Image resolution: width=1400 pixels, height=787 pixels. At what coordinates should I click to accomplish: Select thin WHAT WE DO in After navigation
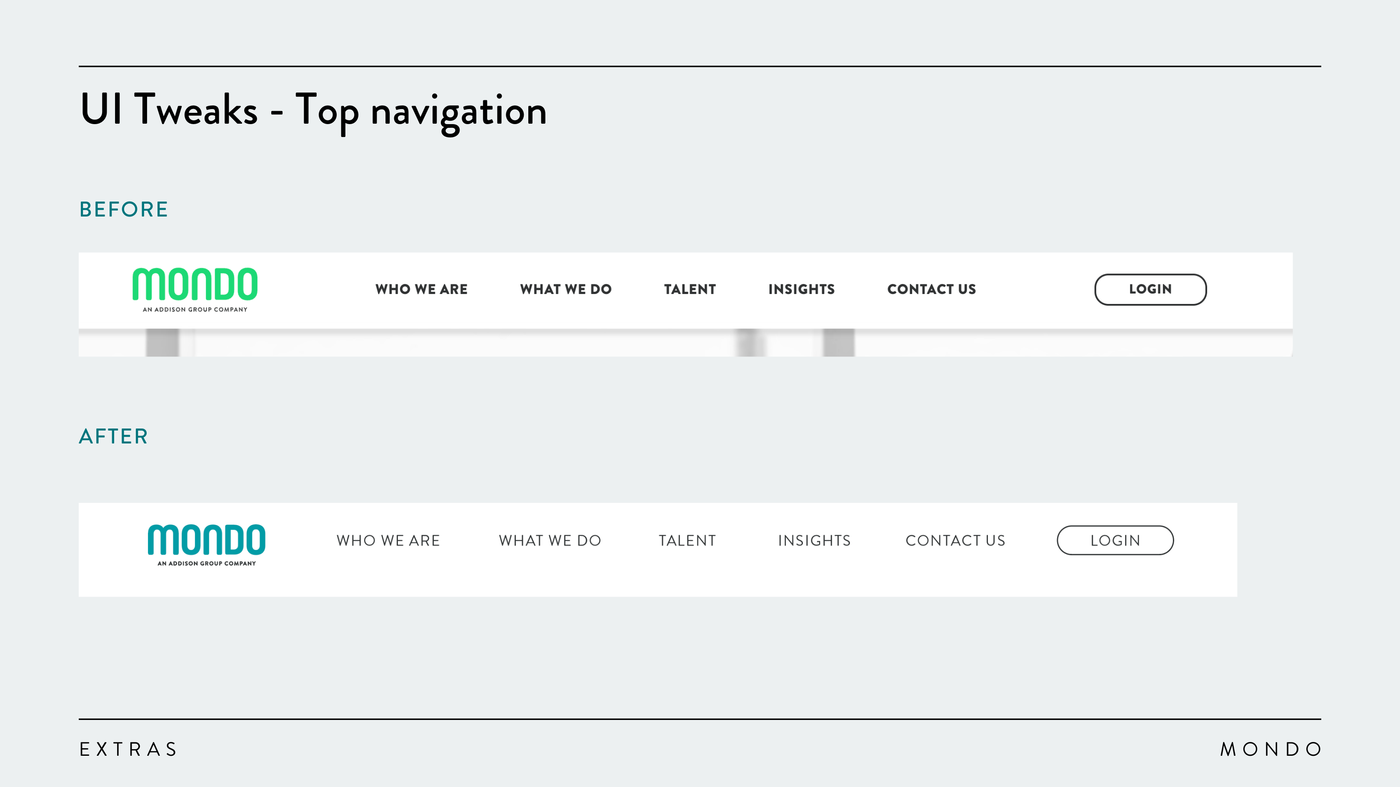point(550,540)
